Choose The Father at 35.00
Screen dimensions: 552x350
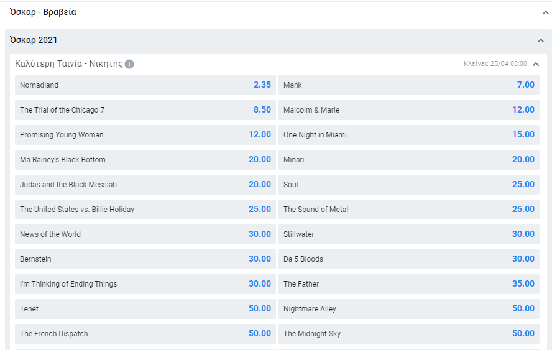(x=408, y=284)
